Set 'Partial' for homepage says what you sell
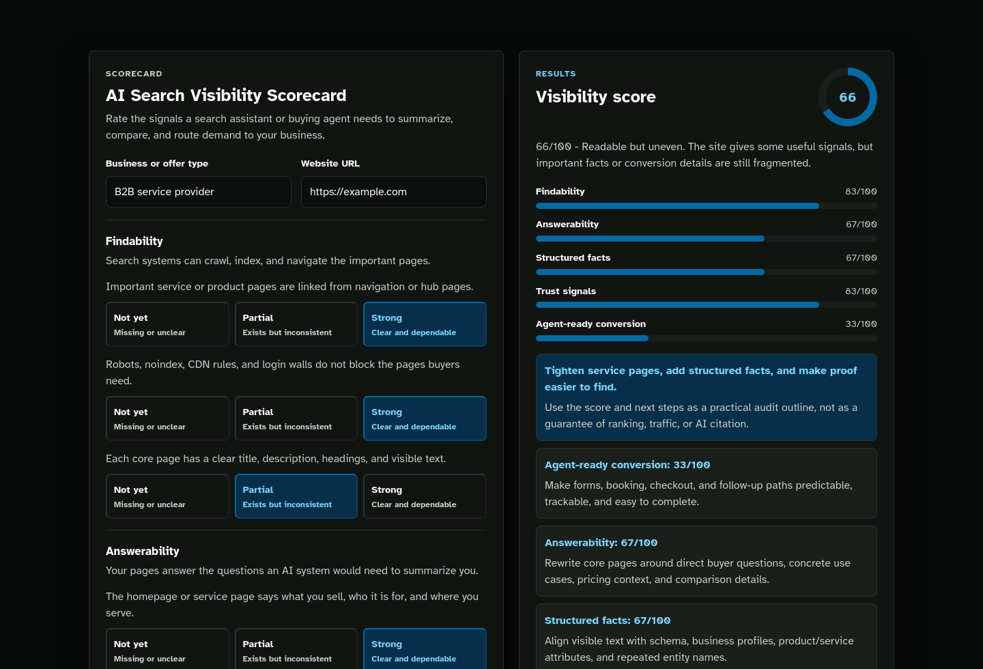The image size is (983, 669). tap(296, 649)
